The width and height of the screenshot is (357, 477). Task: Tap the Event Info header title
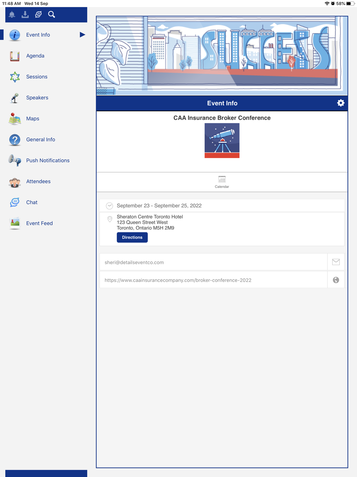(222, 103)
